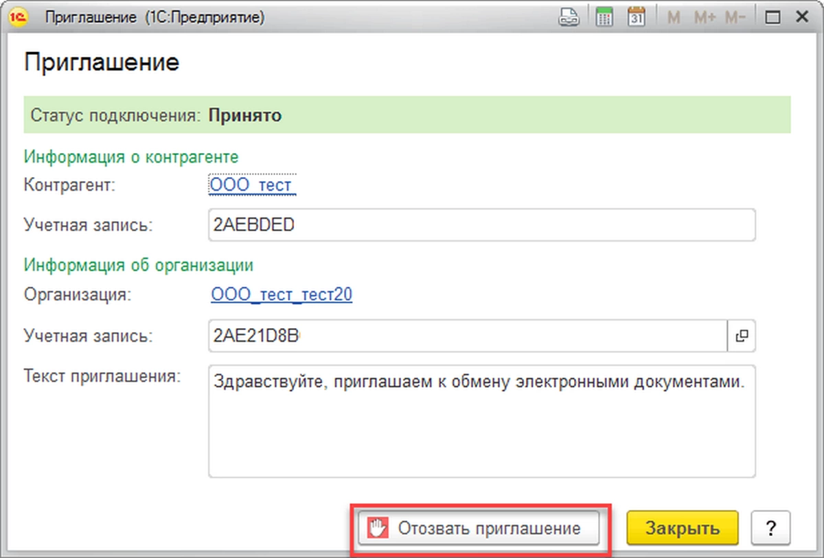Click the 1C application logo icon
Viewport: 824px width, 558px height.
tap(19, 18)
